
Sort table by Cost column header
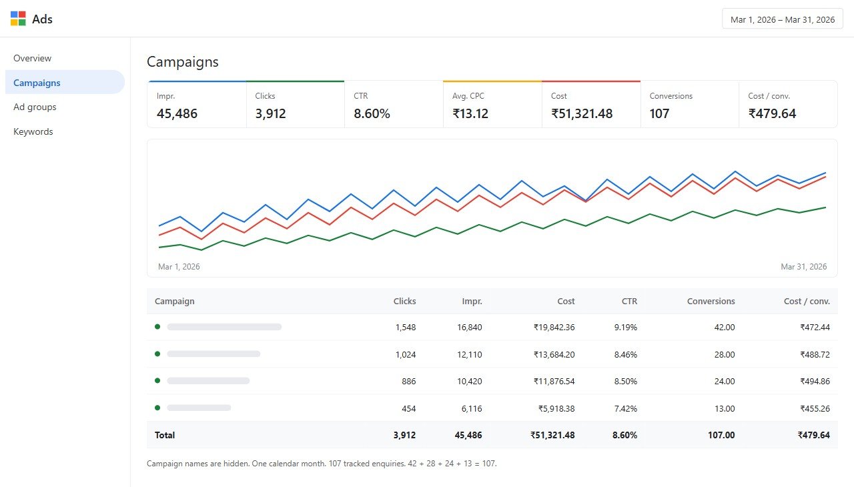566,301
